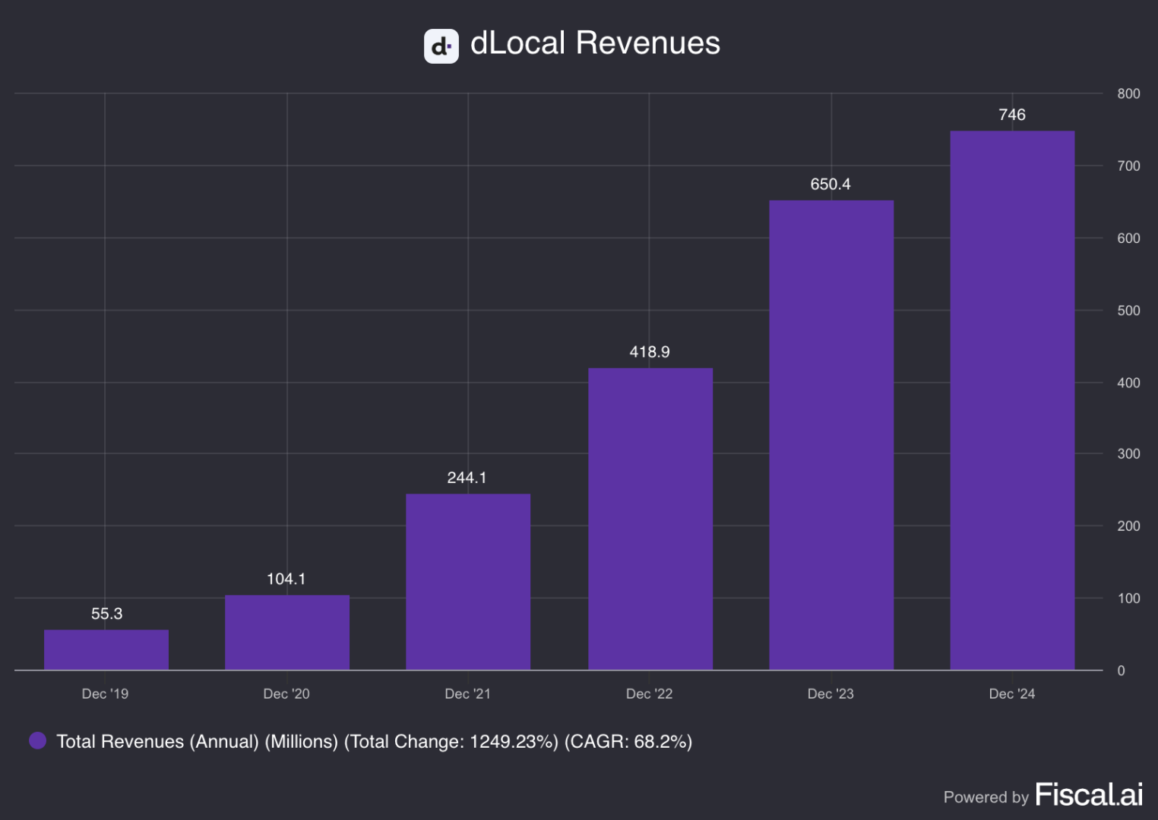Click the 'Dec '20' axis label
The height and width of the screenshot is (820, 1158).
(x=286, y=694)
